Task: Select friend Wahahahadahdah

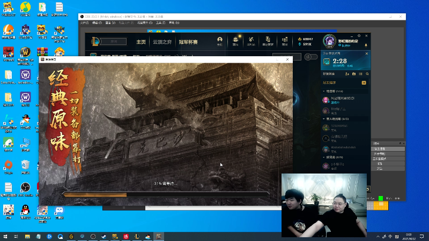Action: coord(345,149)
